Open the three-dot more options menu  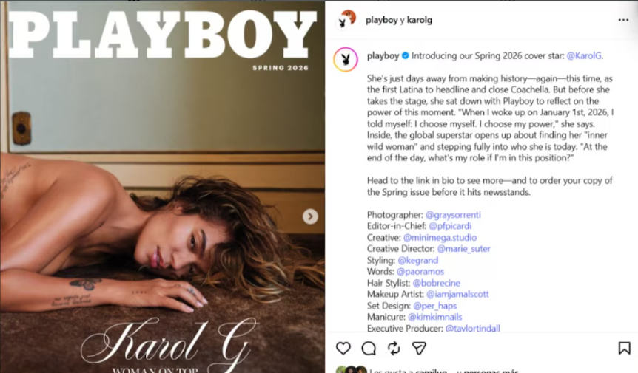623,20
